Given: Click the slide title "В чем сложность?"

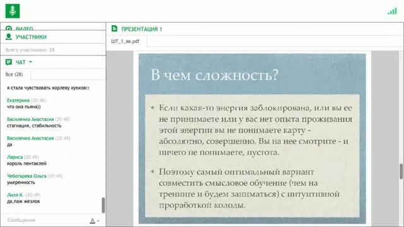Looking at the screenshot, I should (215, 75).
